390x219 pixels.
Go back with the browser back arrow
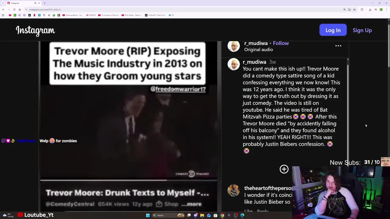(3, 10)
